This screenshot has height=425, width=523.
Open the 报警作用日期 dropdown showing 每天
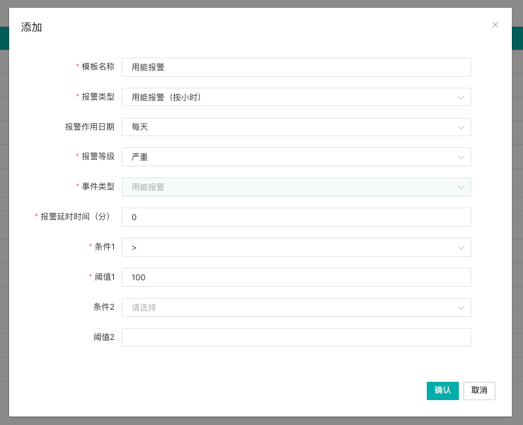coord(288,127)
